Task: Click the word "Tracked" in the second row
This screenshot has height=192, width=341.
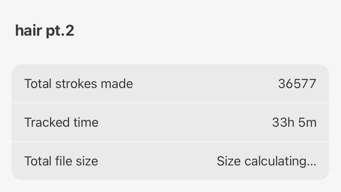Action: tap(46, 122)
